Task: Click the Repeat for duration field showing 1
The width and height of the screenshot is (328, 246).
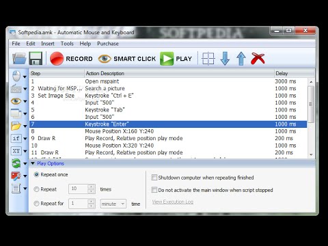Action: click(x=78, y=204)
